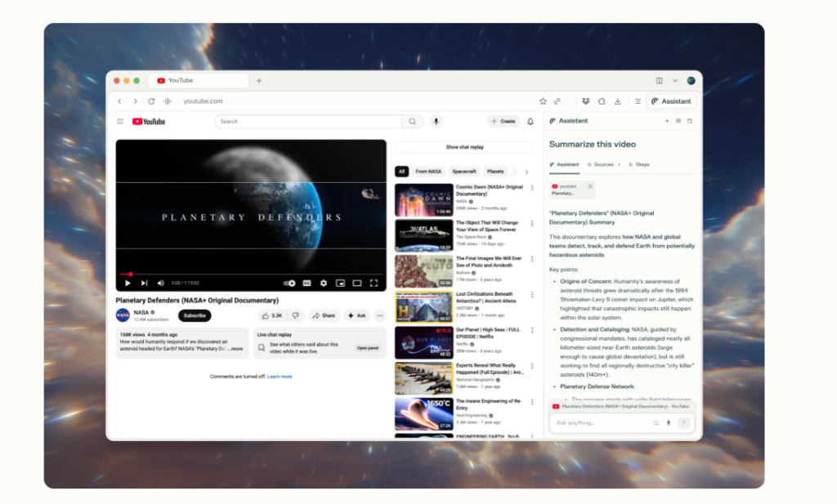The width and height of the screenshot is (837, 504).
Task: Click Show chat replay button
Action: coord(464,147)
